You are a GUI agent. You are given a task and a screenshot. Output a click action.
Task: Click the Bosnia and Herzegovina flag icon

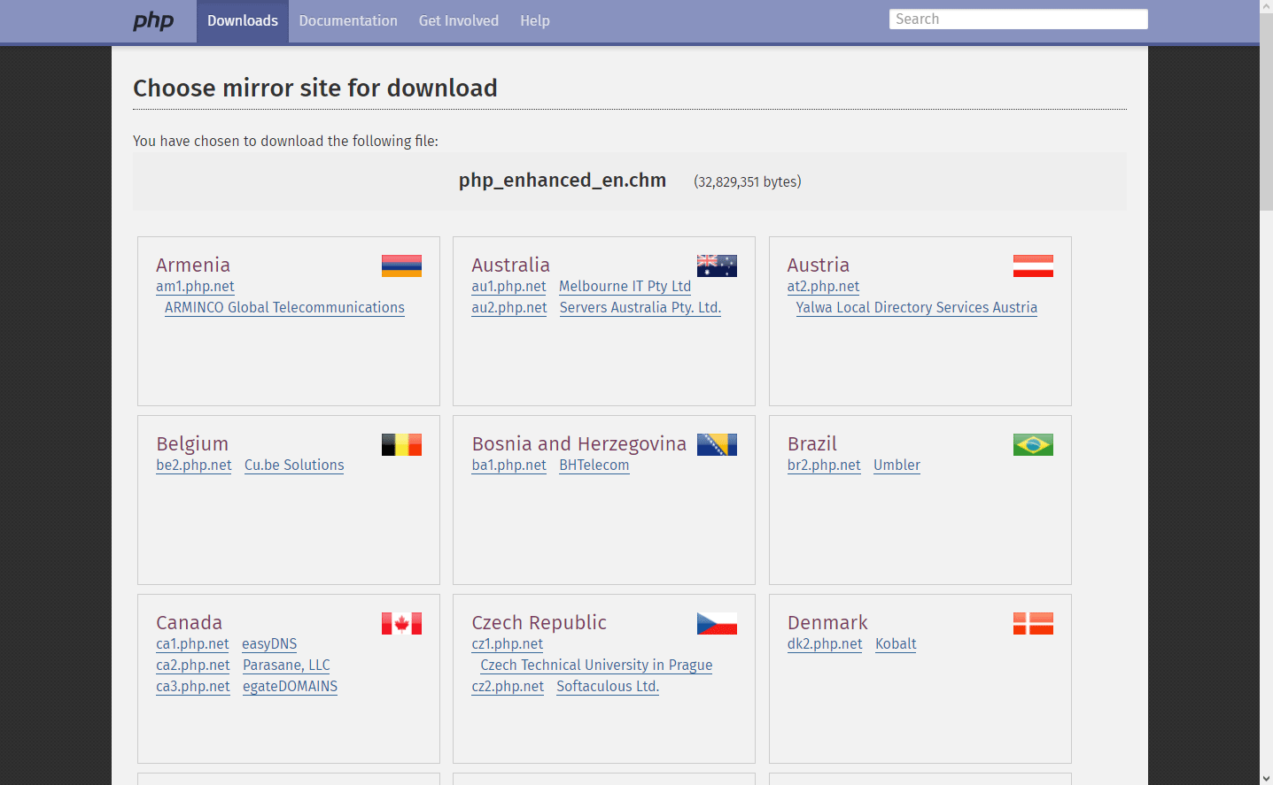[x=717, y=444]
